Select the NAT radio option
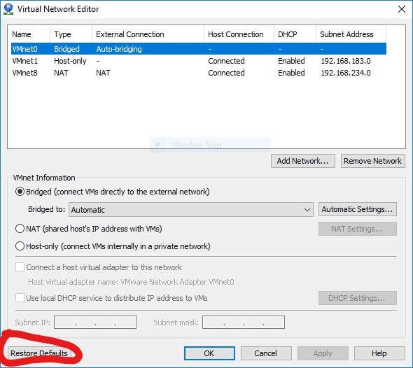Screen dimensions: 413x368 pos(20,229)
